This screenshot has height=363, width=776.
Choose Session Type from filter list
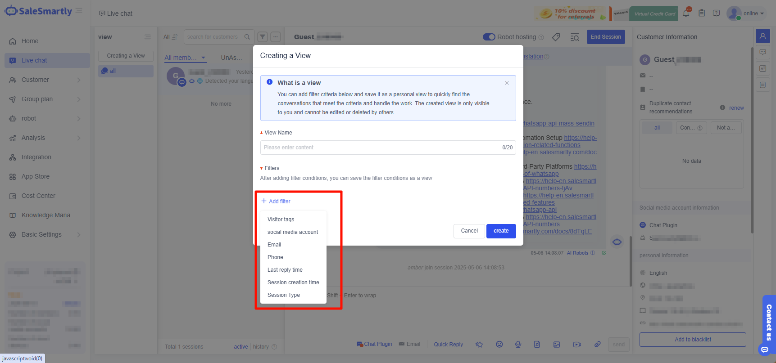(x=284, y=295)
